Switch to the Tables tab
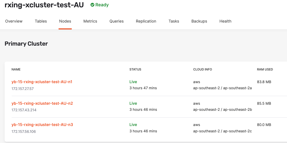The height and width of the screenshot is (143, 287). coord(41,21)
